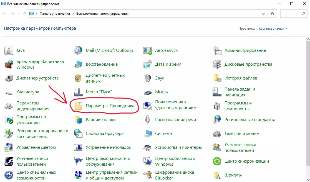Click the refresh button beside the address bar
The height and width of the screenshot is (182, 310).
273,14
